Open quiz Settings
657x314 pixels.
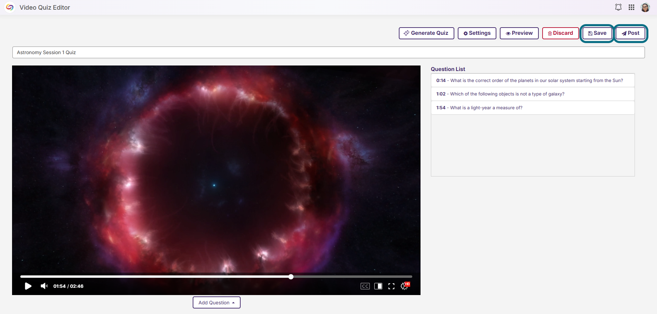click(477, 33)
